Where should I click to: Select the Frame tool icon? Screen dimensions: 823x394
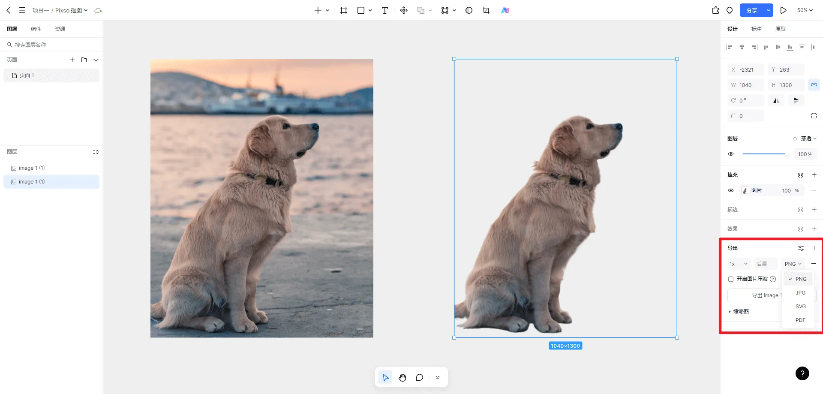[x=344, y=10]
